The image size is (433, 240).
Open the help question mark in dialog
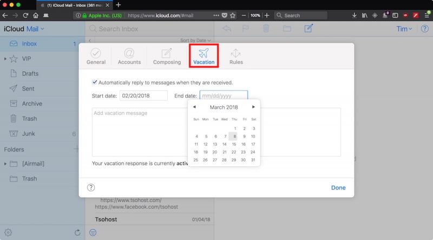tap(91, 187)
